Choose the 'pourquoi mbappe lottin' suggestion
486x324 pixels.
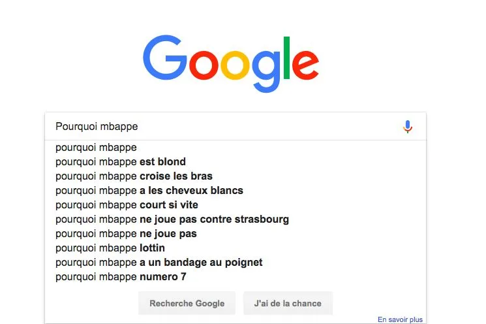110,248
